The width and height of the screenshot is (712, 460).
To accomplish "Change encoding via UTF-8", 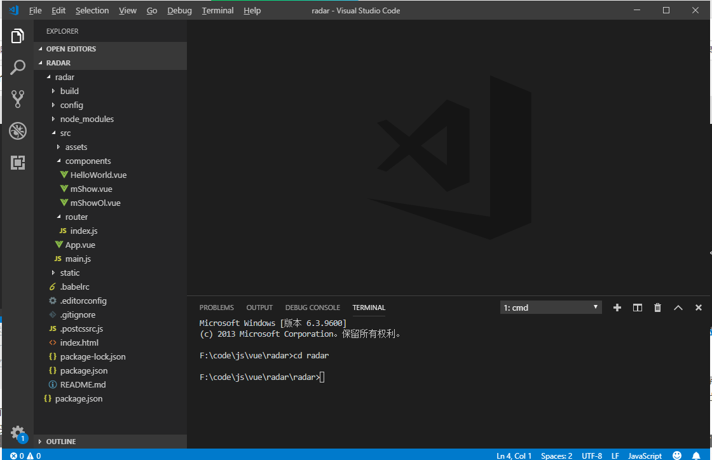I will pos(592,456).
